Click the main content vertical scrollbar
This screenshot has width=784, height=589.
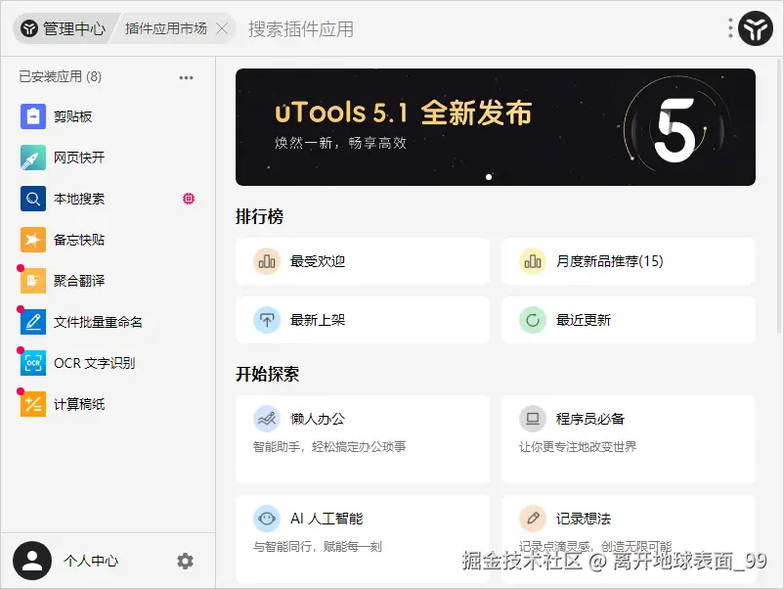point(779,195)
